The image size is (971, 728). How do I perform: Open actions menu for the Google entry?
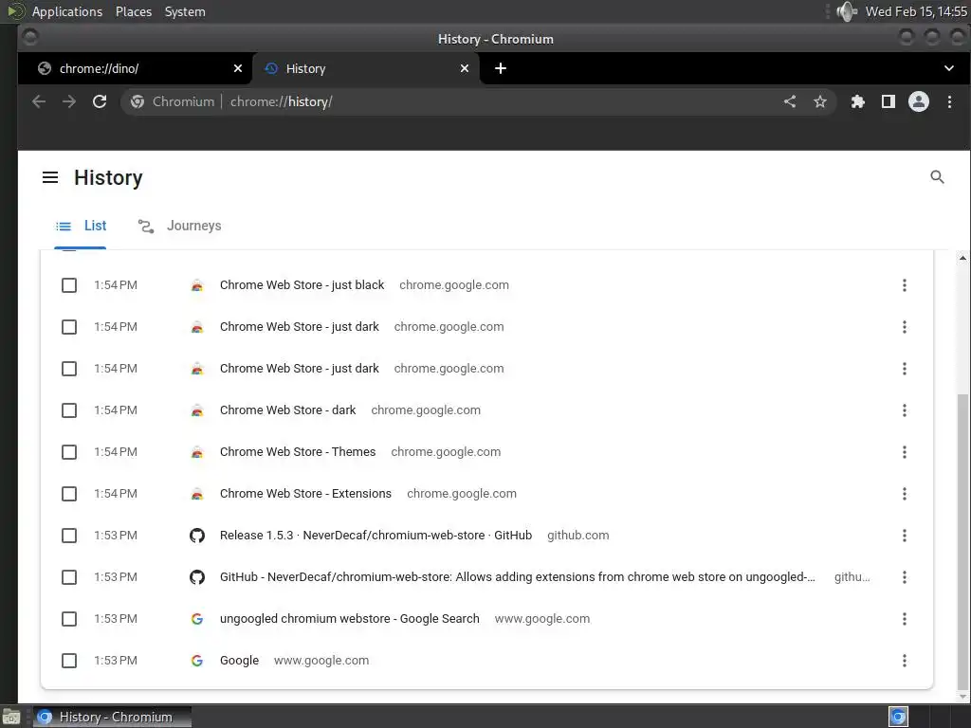904,661
